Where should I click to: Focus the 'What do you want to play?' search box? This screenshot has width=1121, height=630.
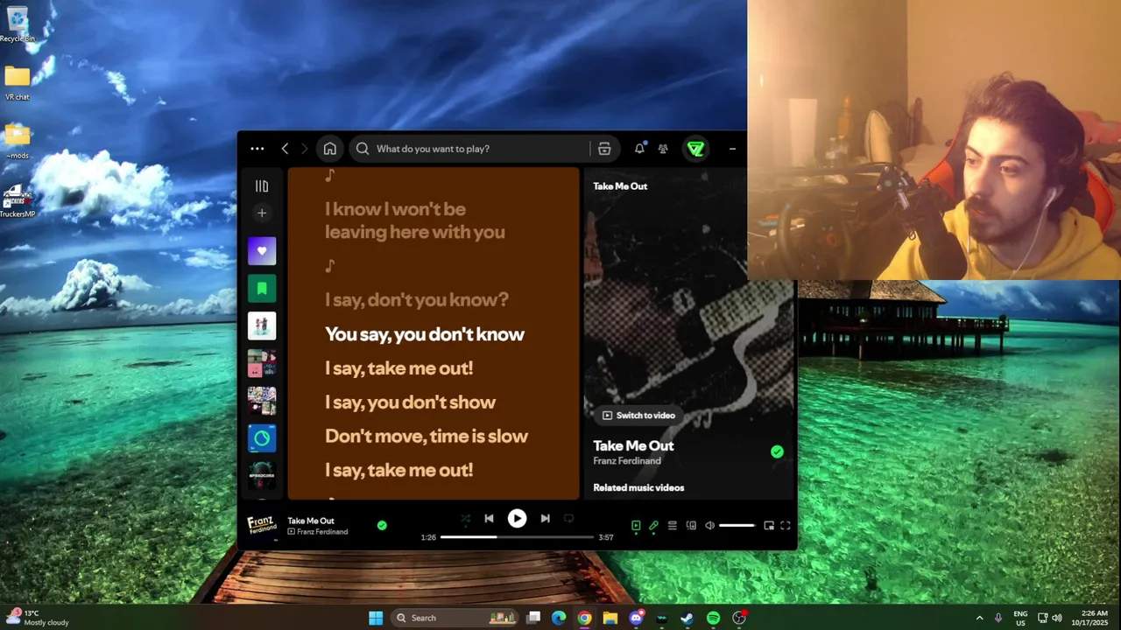pos(469,149)
